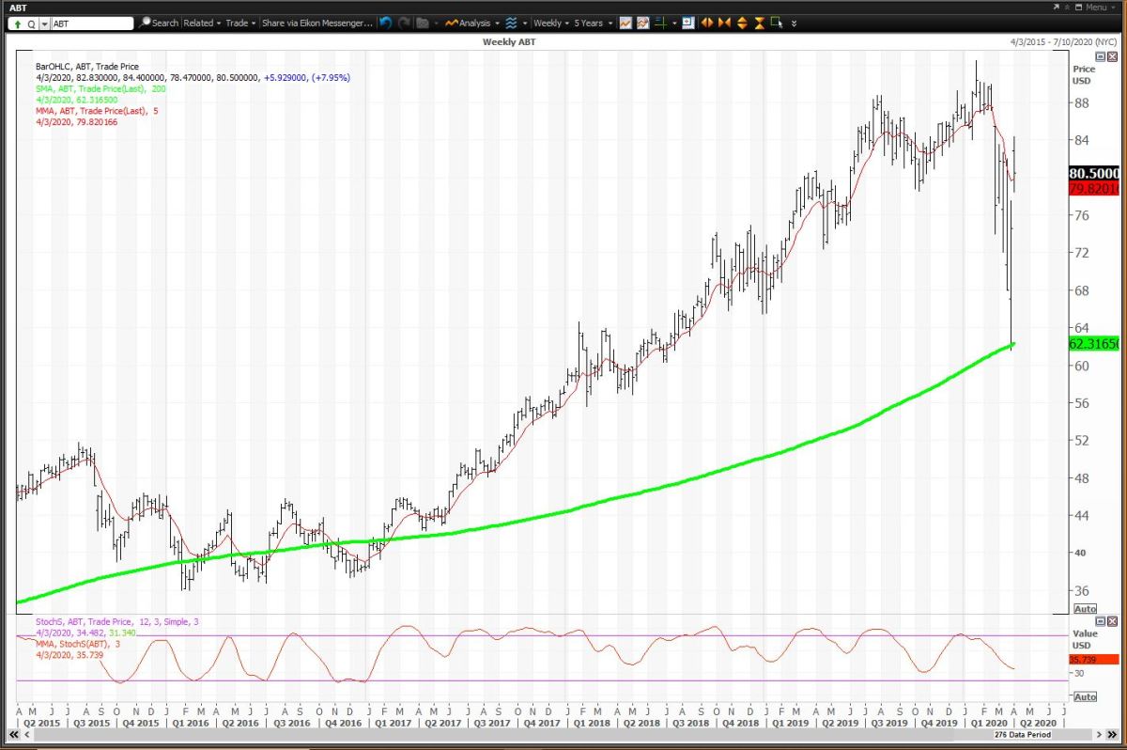Click the vertical compress arrows icon
The width and height of the screenshot is (1127, 750).
pyautogui.click(x=759, y=23)
